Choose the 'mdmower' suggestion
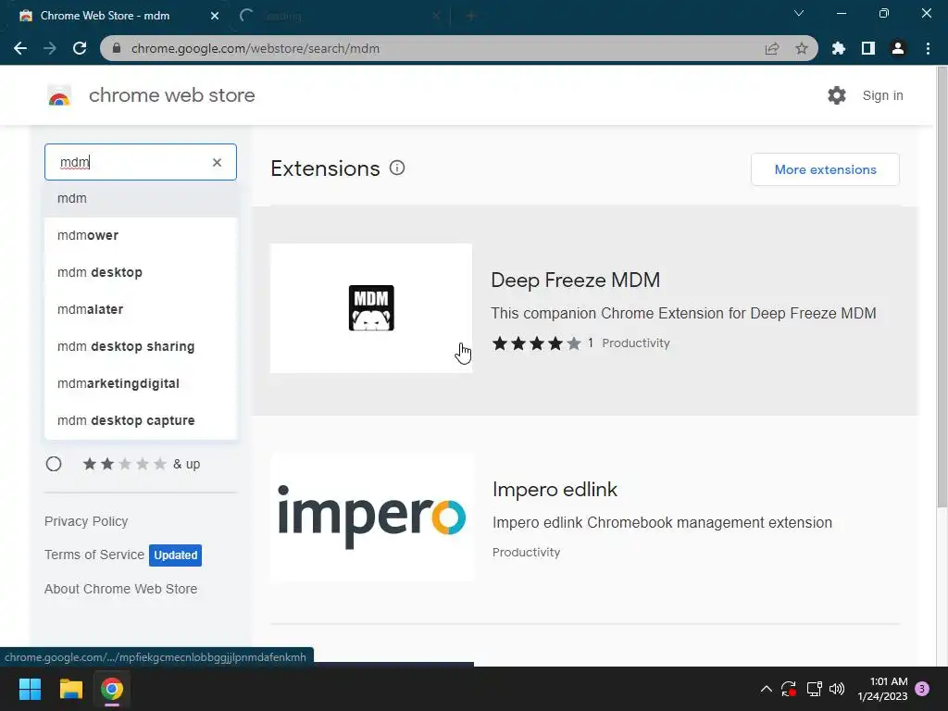 pos(141,235)
